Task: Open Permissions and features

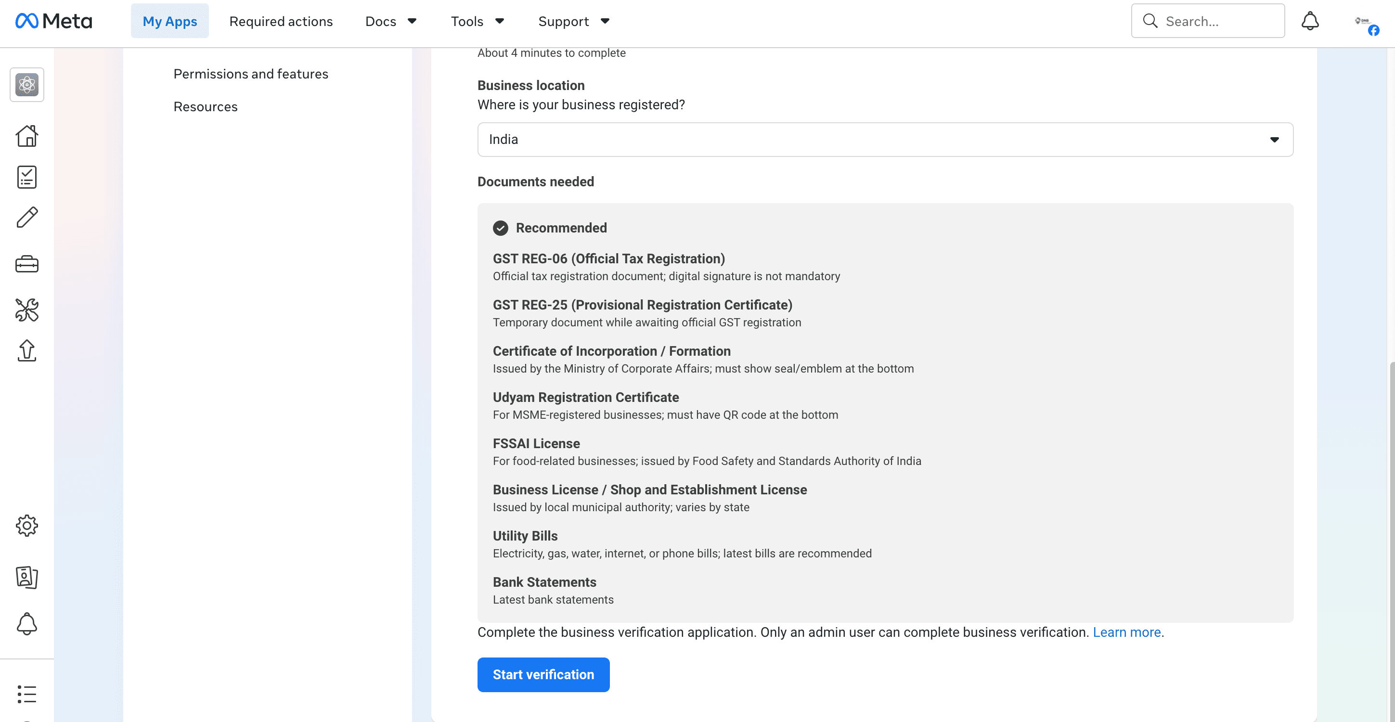Action: coord(251,74)
